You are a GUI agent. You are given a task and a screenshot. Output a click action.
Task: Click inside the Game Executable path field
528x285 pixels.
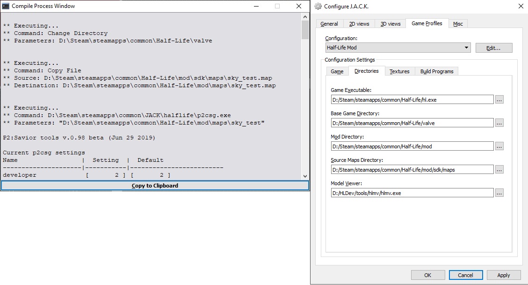(x=412, y=99)
